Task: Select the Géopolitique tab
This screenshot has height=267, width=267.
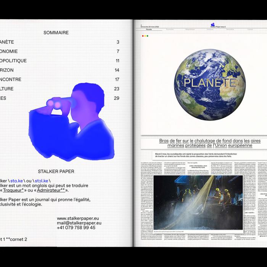Action: [190, 29]
